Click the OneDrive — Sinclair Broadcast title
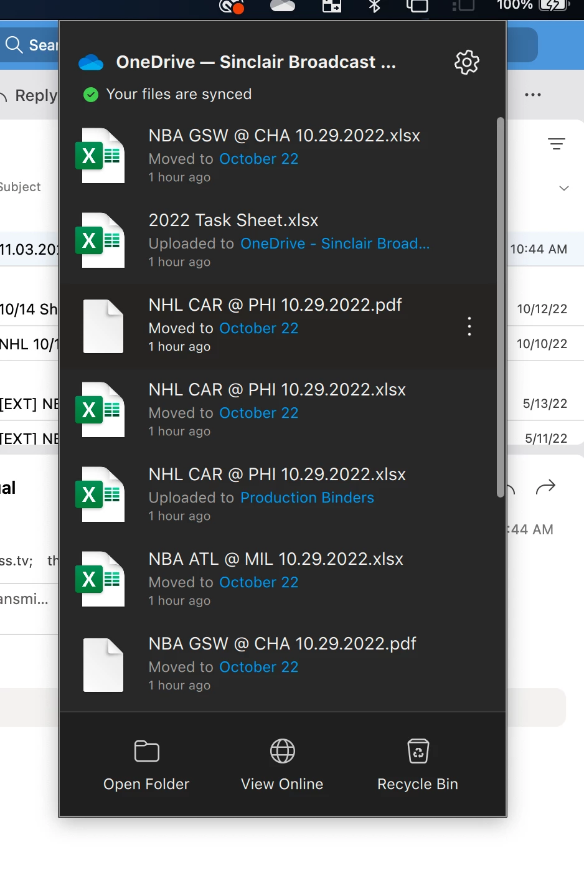The image size is (584, 893). click(x=256, y=62)
